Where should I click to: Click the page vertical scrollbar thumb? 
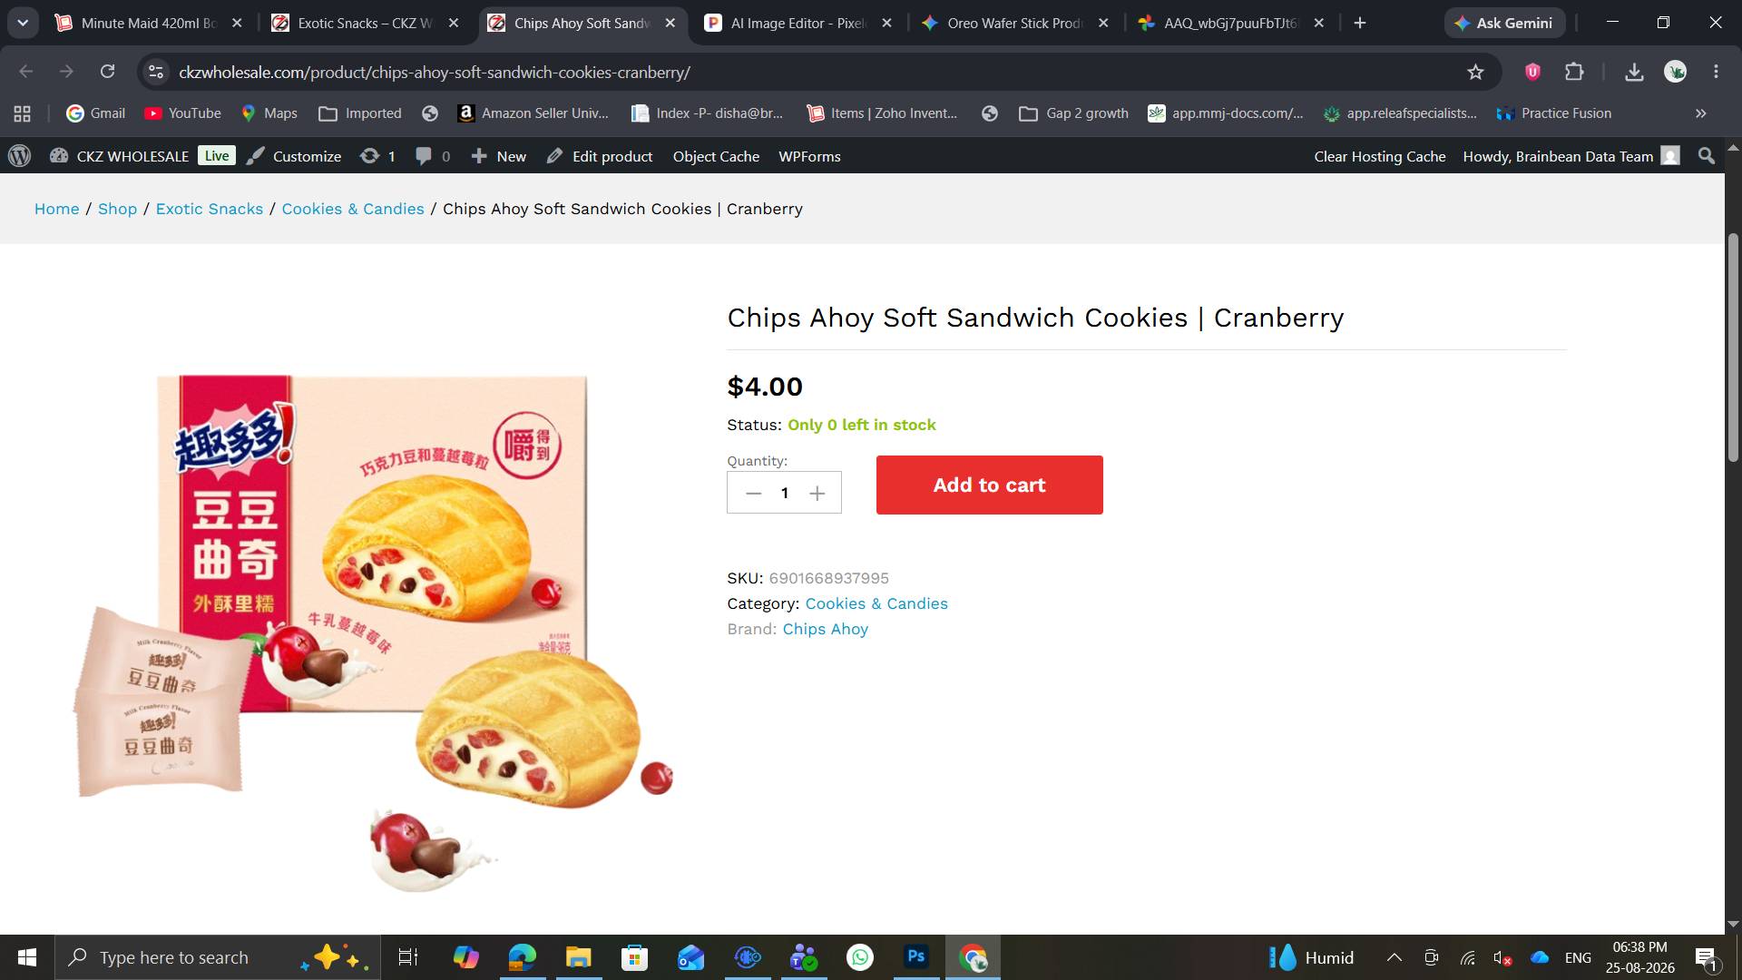1733,348
